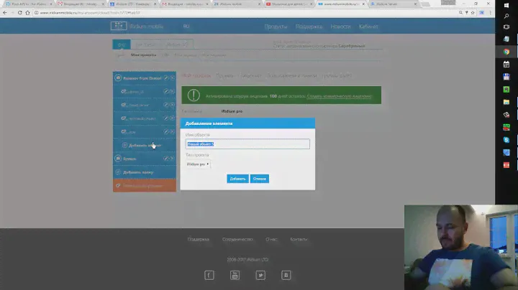Open the YouTube footer icon

pyautogui.click(x=235, y=275)
